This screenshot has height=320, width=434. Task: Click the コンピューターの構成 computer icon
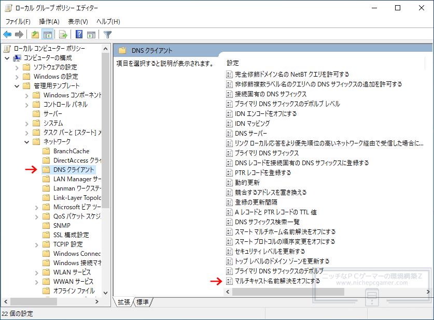[17, 58]
